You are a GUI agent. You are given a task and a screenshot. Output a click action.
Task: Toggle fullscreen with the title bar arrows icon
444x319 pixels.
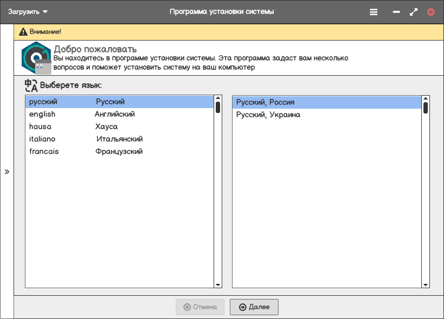(414, 12)
